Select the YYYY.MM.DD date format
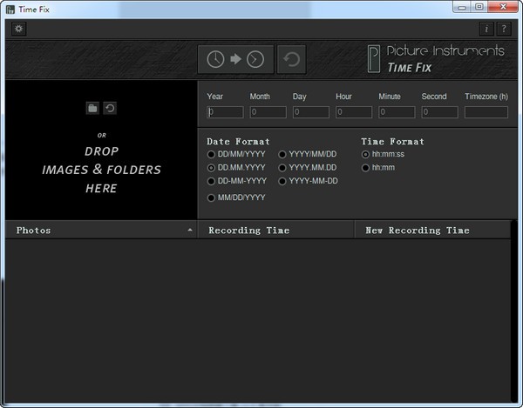523x408 pixels. click(x=282, y=167)
